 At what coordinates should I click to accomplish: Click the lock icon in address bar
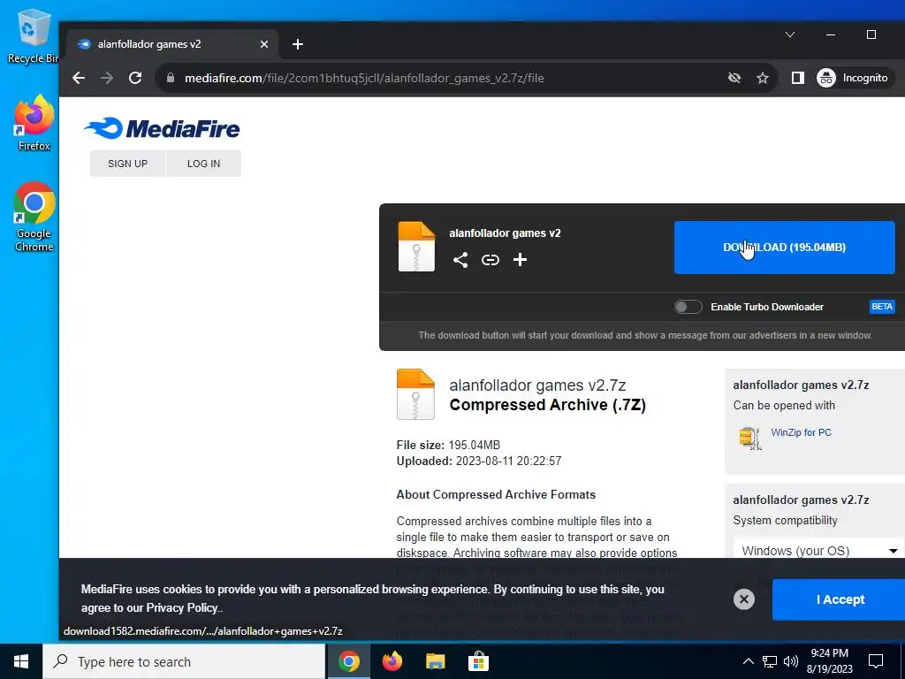[x=171, y=78]
